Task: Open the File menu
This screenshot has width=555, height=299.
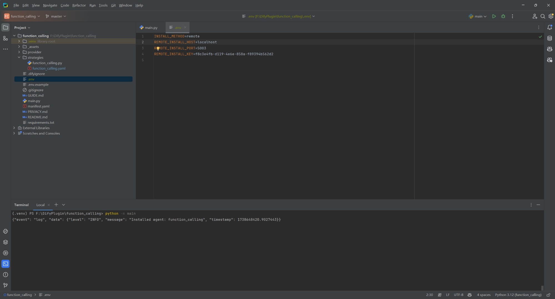Action: click(16, 5)
